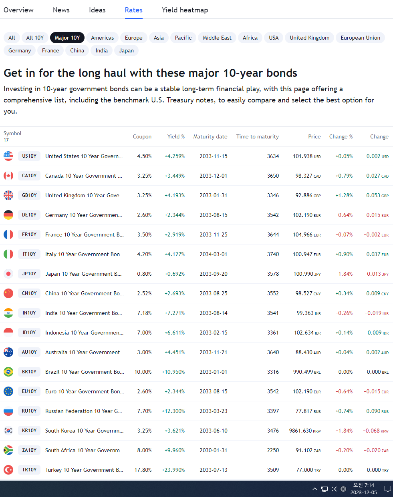Click the South Korea flag icon
The image size is (393, 497).
[x=8, y=431]
